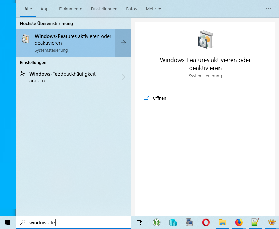Click the Windows Start button
Image resolution: width=279 pixels, height=229 pixels.
coord(7,222)
